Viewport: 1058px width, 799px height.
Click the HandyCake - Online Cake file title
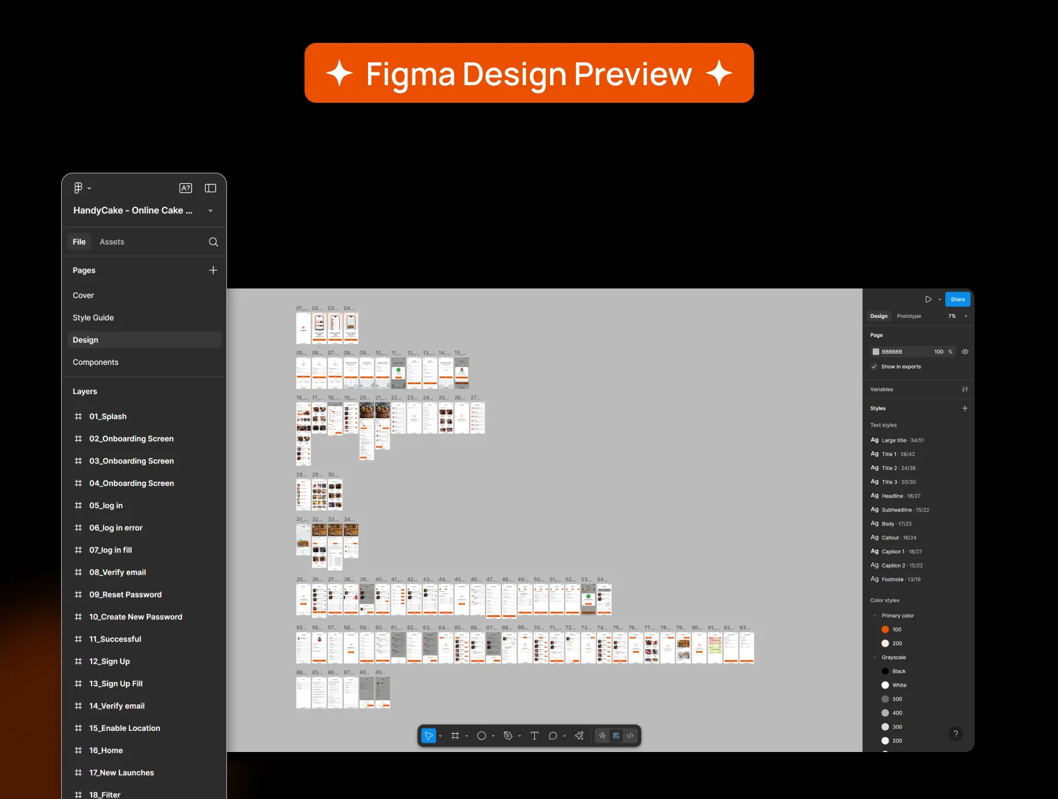(133, 210)
